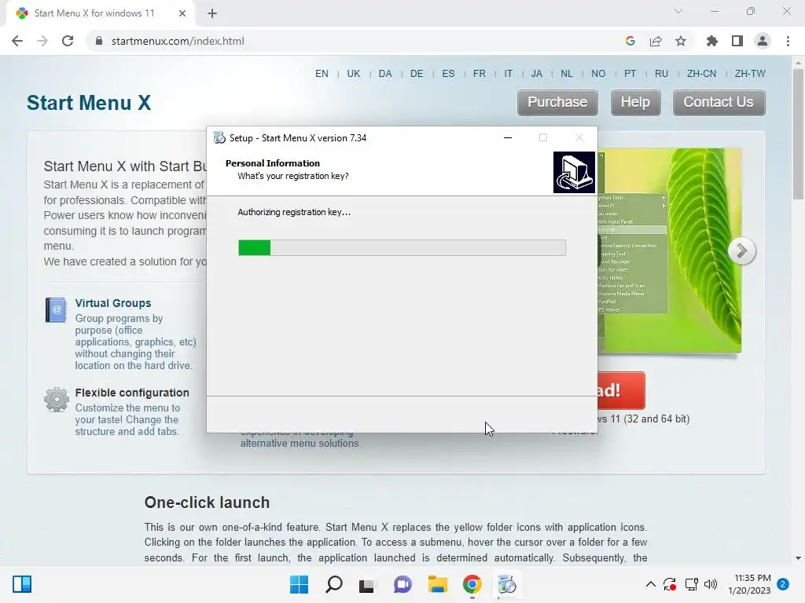The image size is (805, 603).
Task: Open the Chat app on taskbar
Action: (402, 584)
